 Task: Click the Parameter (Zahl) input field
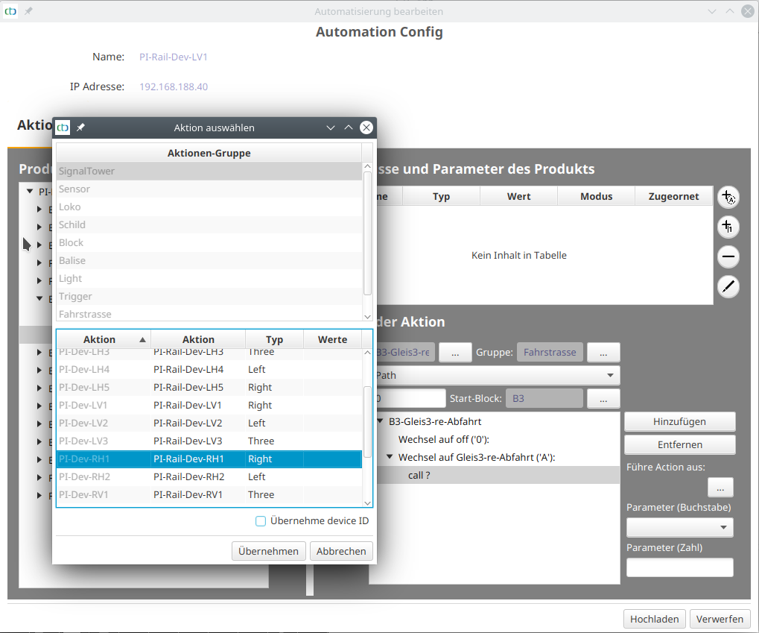pyautogui.click(x=679, y=567)
